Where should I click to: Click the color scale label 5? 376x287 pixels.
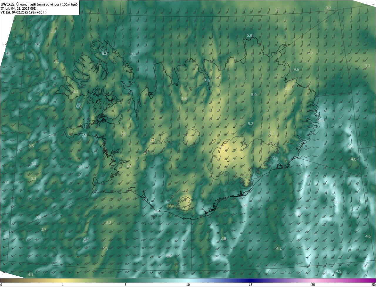coord(125,285)
